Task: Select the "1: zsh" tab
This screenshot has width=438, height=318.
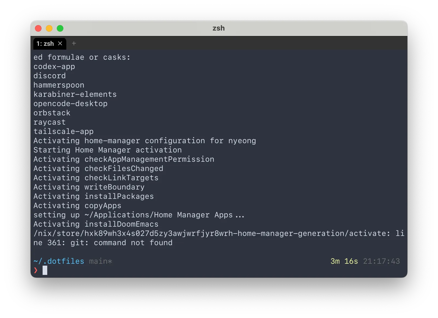Action: (45, 44)
